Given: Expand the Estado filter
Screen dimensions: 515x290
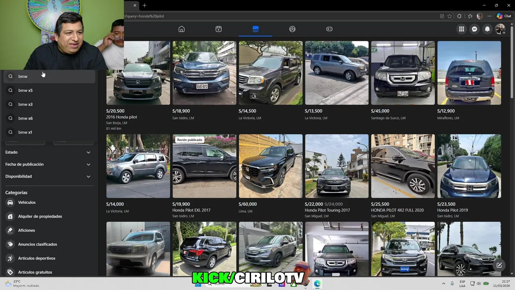Looking at the screenshot, I should (48, 152).
